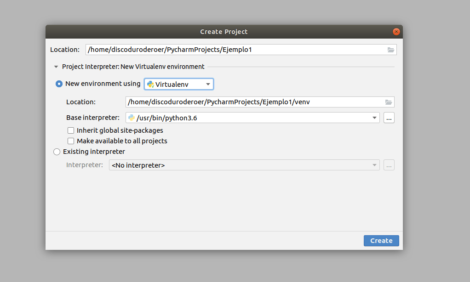This screenshot has width=470, height=282.
Task: Close the Create Project dialog
Action: tap(396, 32)
